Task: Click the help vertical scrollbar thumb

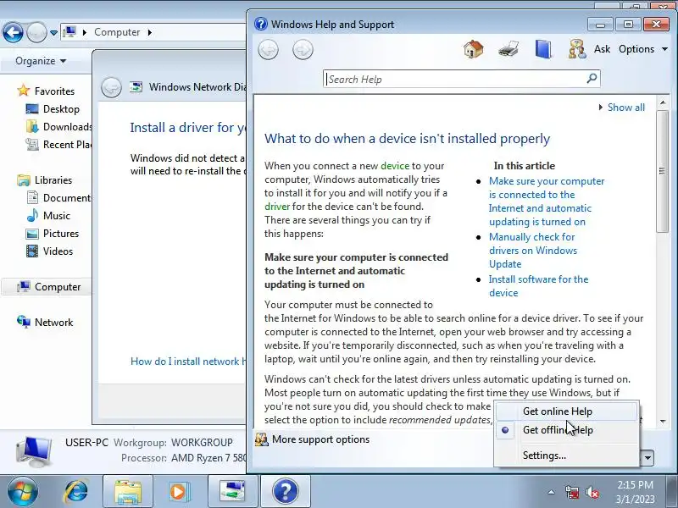Action: [x=663, y=171]
